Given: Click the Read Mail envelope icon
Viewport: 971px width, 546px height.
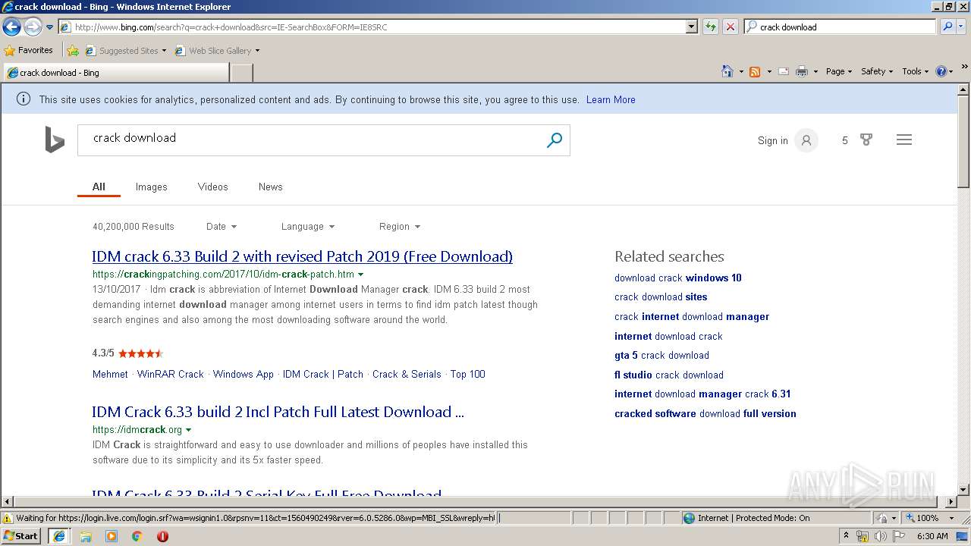Looking at the screenshot, I should 784,71.
